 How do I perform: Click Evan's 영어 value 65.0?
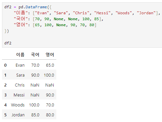point(50,65)
